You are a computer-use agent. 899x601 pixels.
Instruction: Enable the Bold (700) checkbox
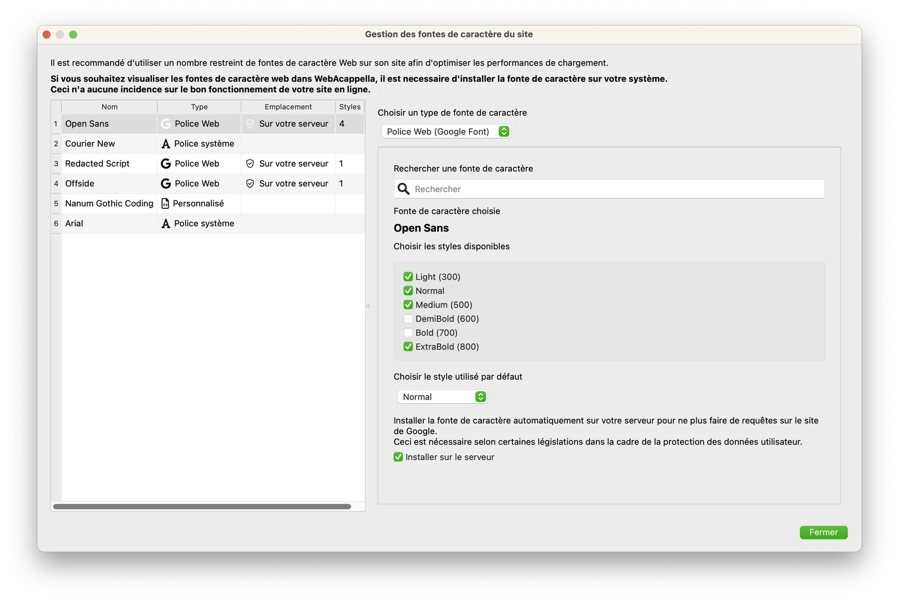click(408, 333)
